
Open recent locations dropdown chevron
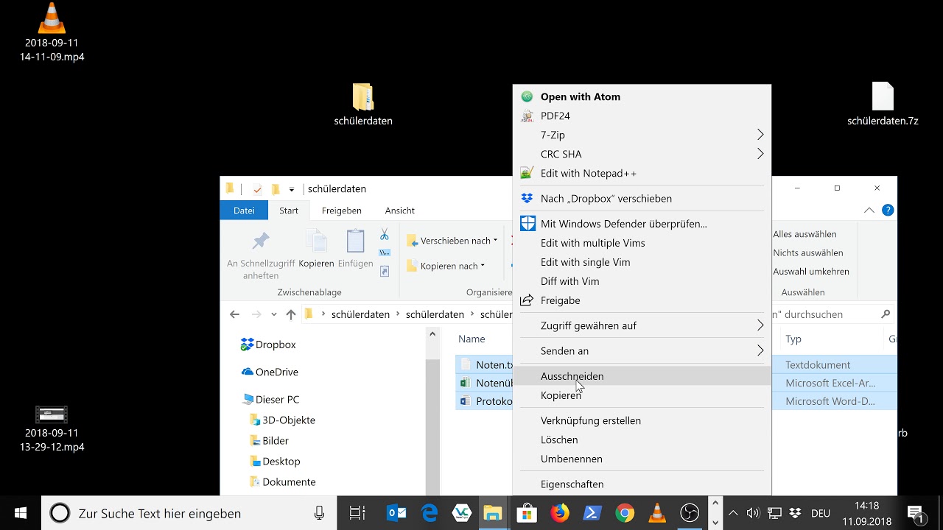pyautogui.click(x=274, y=314)
